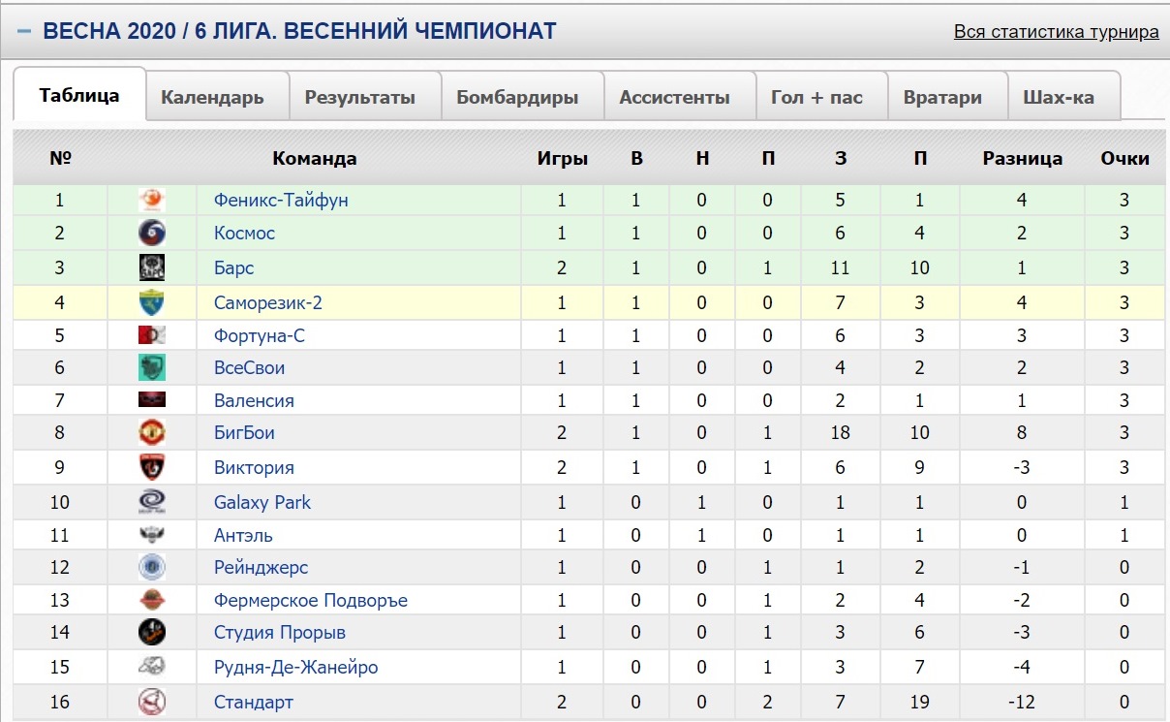Image resolution: width=1170 pixels, height=722 pixels.
Task: Open the Вся статистика турнира link
Action: click(1057, 32)
